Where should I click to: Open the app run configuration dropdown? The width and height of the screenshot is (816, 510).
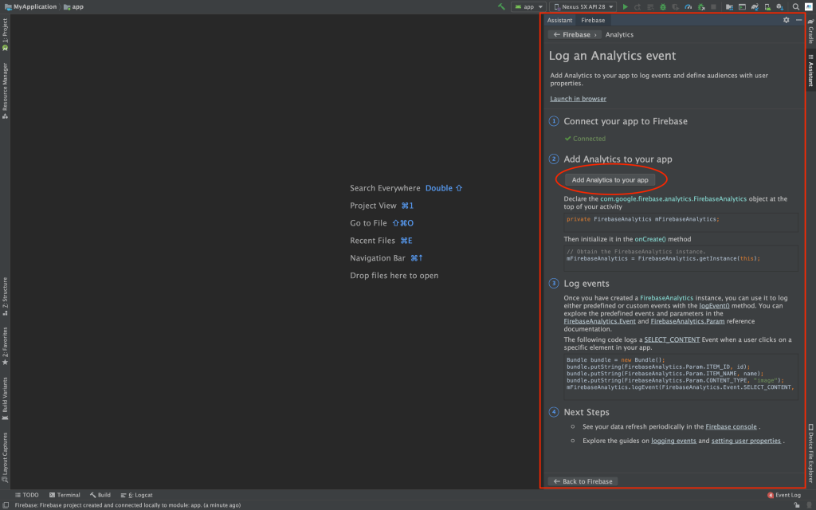pos(528,6)
